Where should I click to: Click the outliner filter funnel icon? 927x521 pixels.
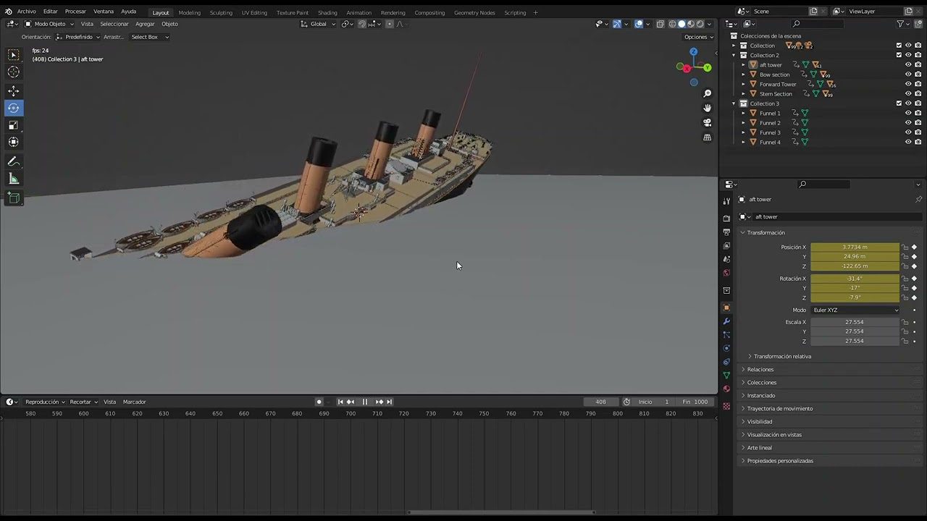click(900, 24)
